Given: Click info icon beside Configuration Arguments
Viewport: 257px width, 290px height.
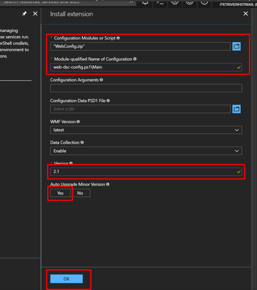Looking at the screenshot, I should 102,80.
